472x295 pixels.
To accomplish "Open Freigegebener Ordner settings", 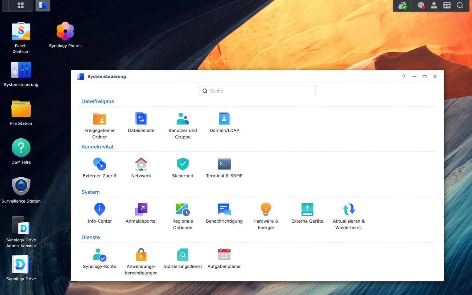I will 100,126.
